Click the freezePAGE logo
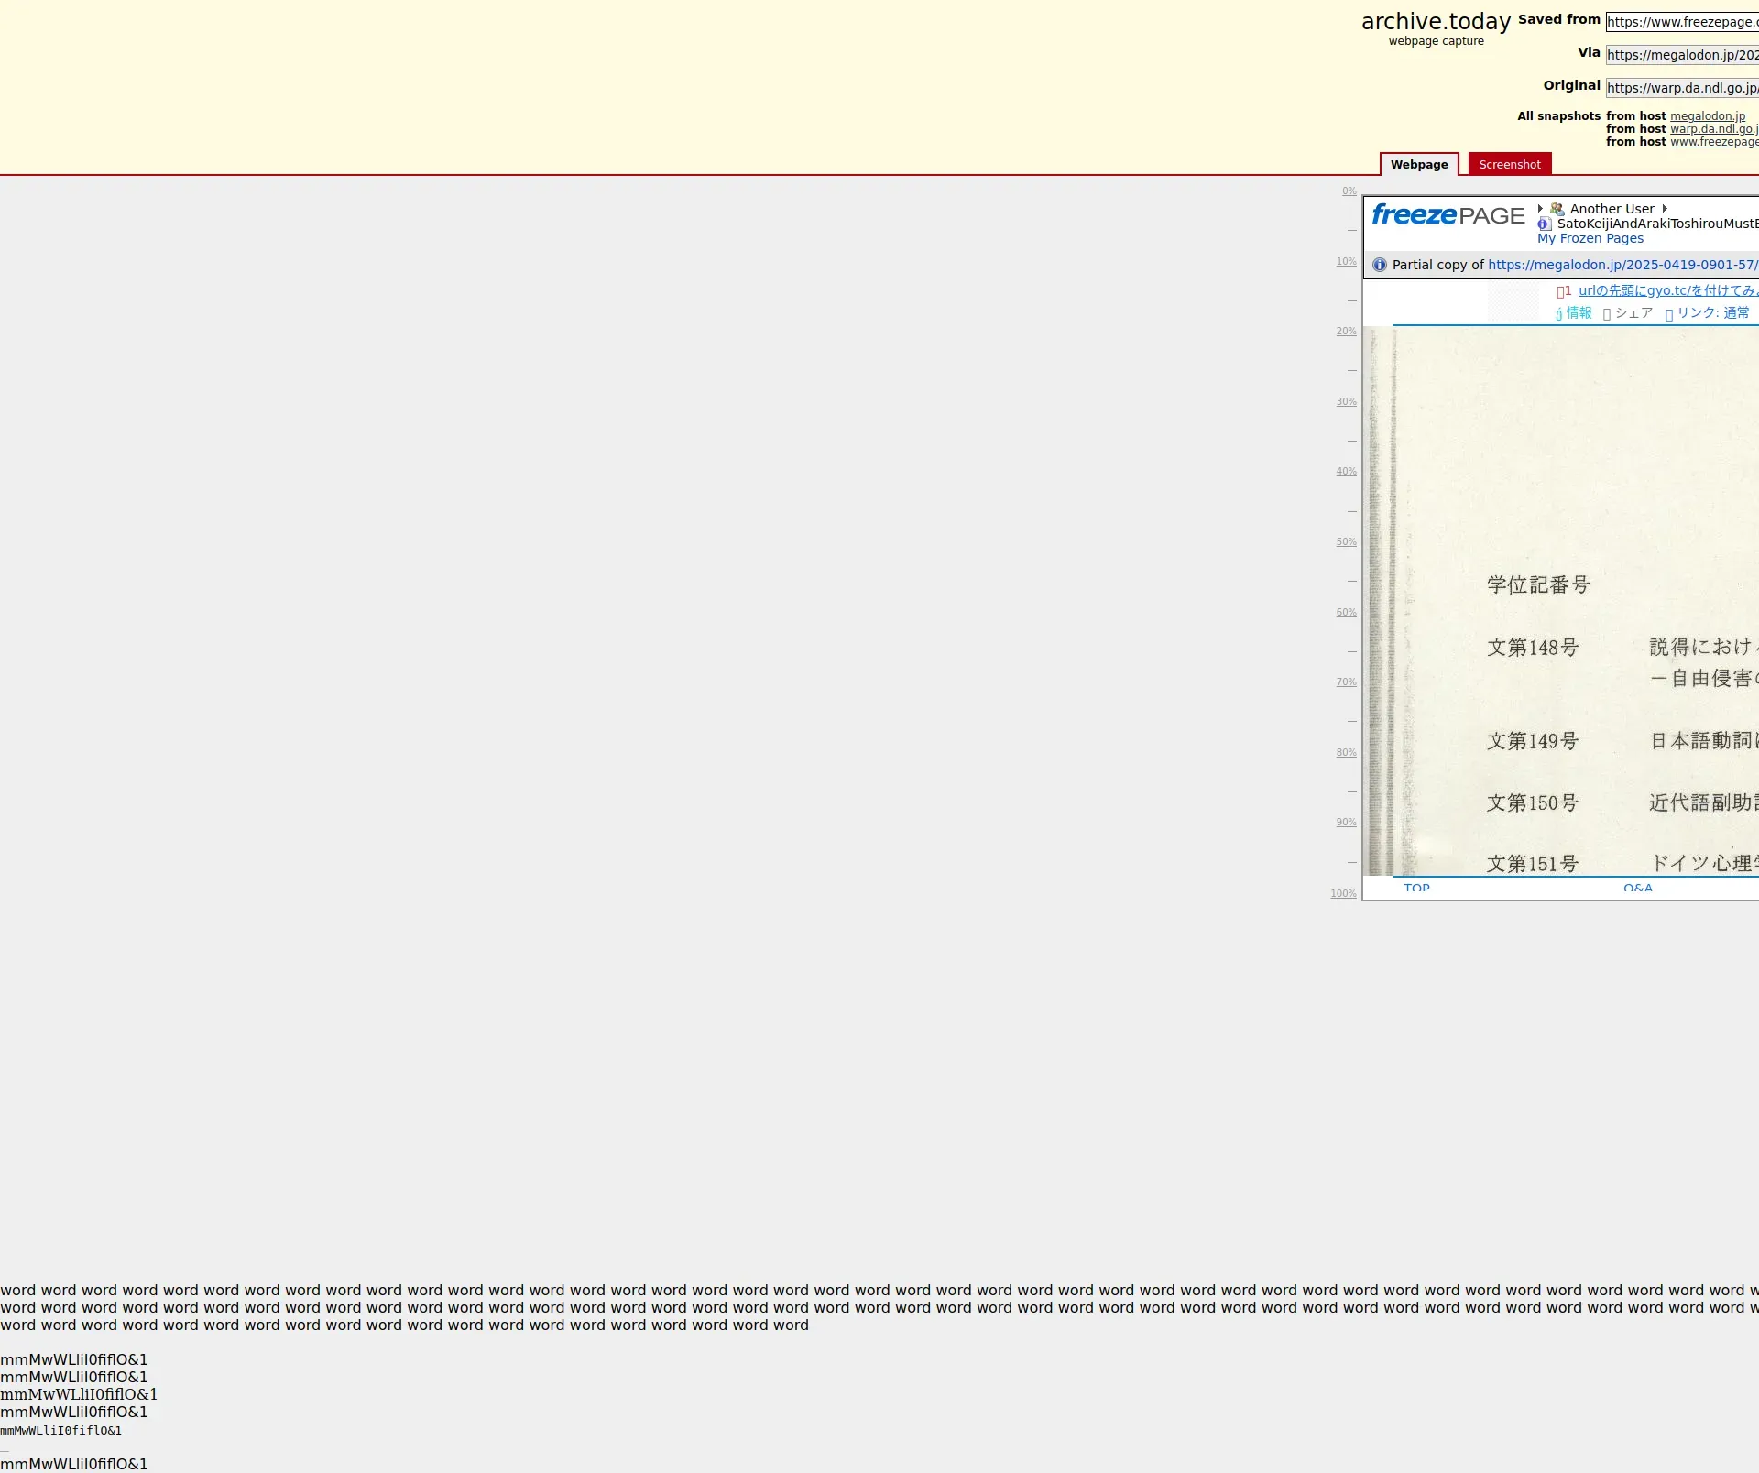 click(1448, 215)
